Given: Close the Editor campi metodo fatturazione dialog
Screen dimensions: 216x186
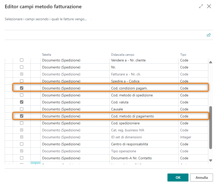Looking at the screenshot, I should (209, 6).
